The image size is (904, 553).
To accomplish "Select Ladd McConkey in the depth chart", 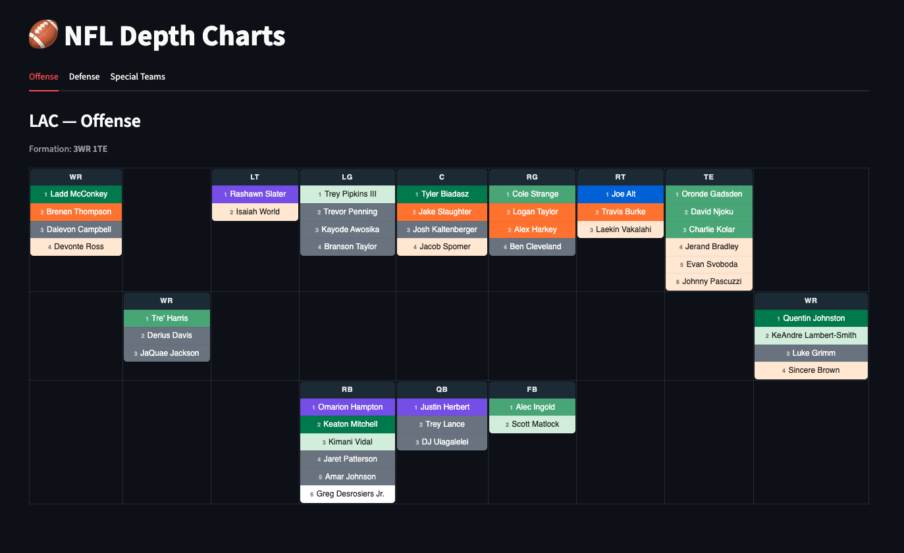I will 76,195.
